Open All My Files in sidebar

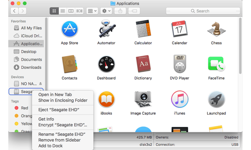27,28
